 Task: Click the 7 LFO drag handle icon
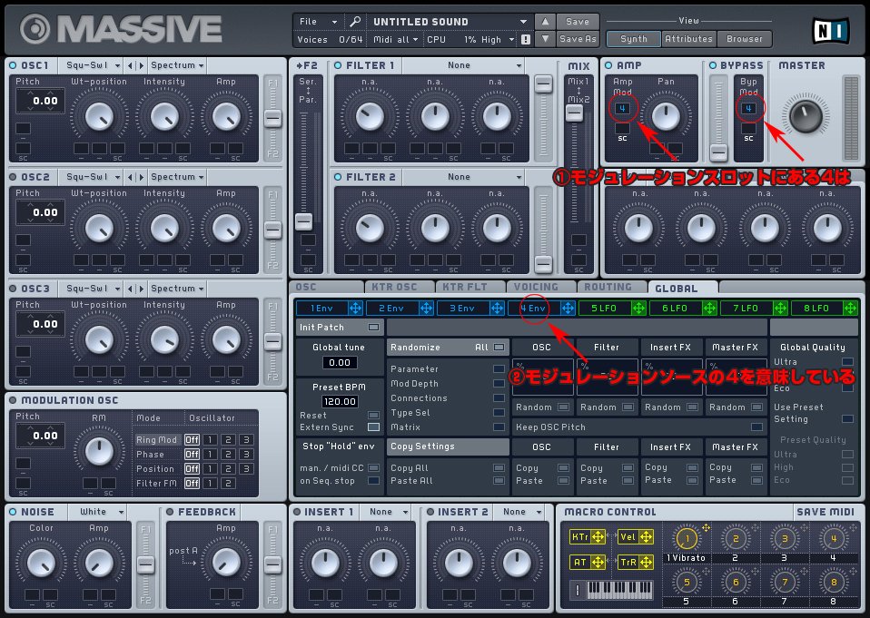pyautogui.click(x=780, y=309)
